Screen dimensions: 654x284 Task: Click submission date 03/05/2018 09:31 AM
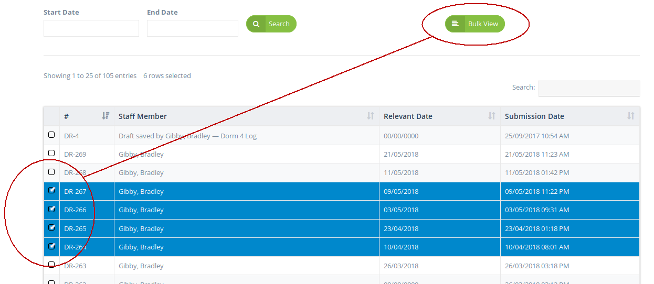click(537, 210)
